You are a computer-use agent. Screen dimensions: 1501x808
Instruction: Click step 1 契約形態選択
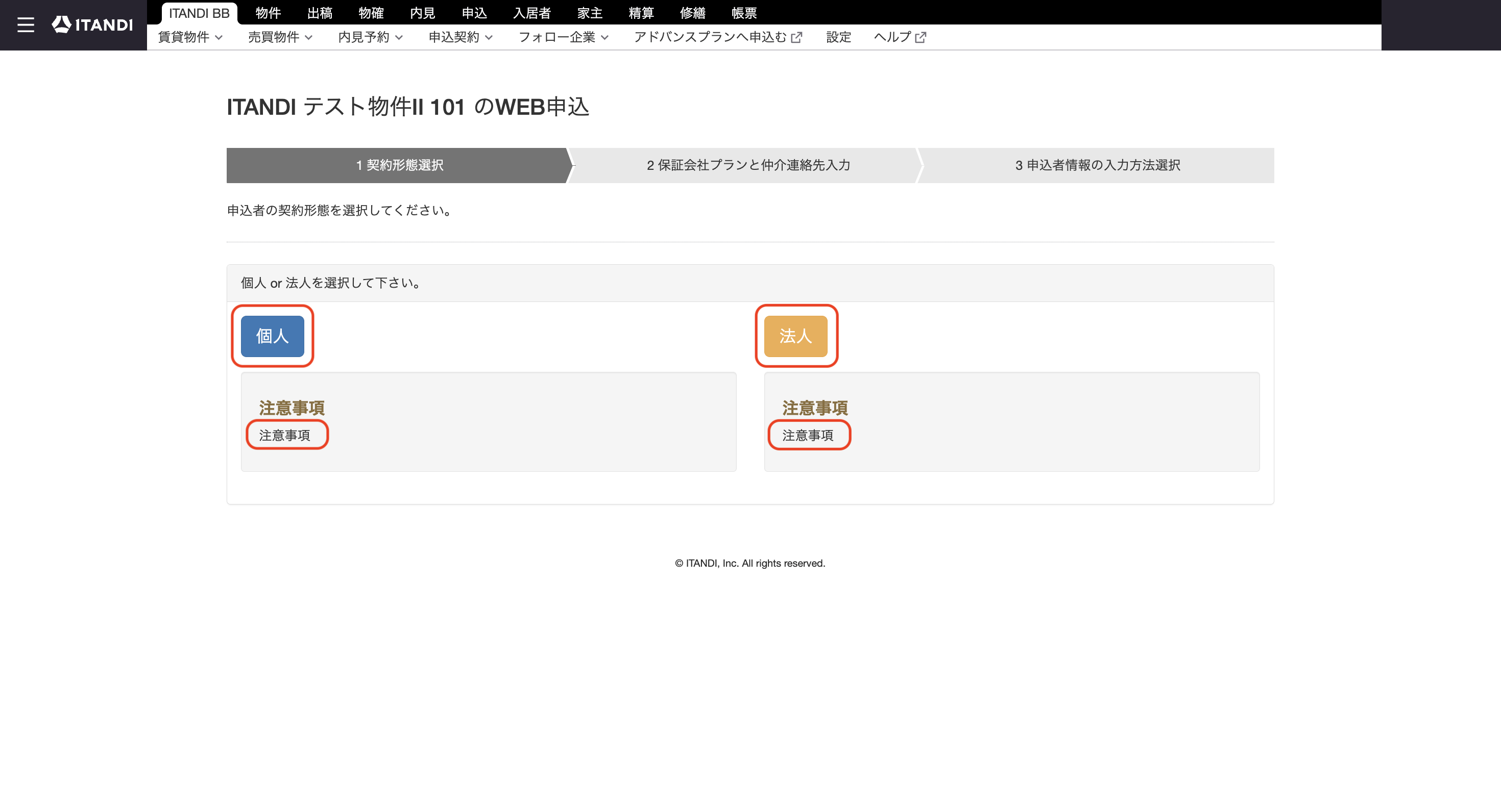coord(399,165)
